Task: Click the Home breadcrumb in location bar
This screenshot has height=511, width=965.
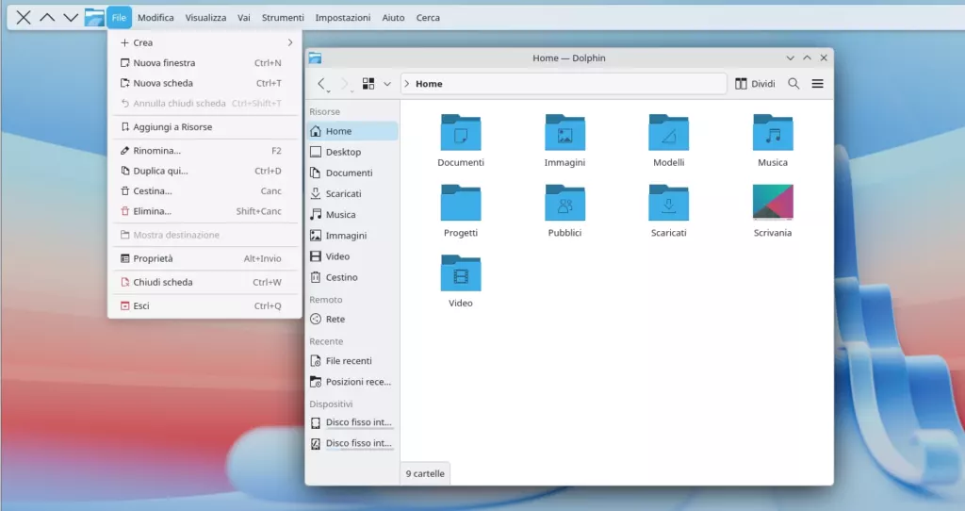Action: click(x=429, y=84)
